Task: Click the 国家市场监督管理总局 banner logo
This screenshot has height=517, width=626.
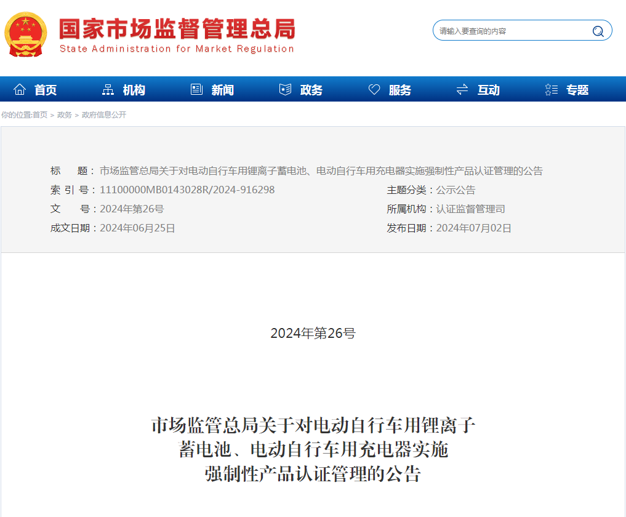Action: tap(174, 31)
